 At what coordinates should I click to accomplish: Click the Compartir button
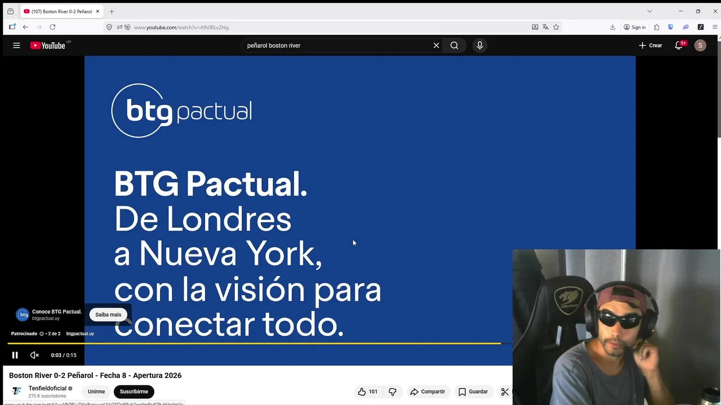tap(428, 391)
